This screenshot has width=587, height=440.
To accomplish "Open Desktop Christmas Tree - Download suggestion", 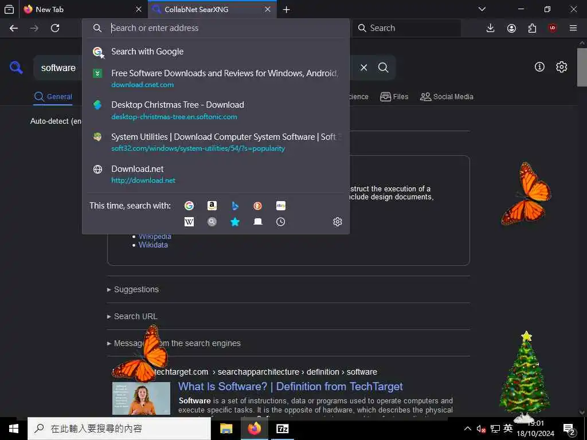I will click(x=216, y=111).
